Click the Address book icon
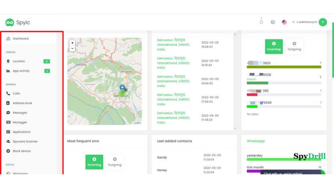The height and width of the screenshot is (188, 334). click(8, 103)
